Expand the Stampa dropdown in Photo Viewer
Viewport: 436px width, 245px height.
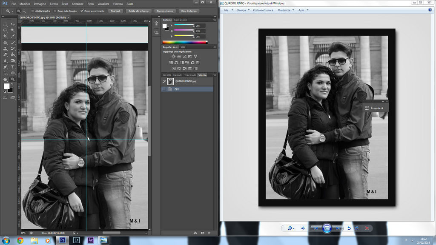point(249,10)
